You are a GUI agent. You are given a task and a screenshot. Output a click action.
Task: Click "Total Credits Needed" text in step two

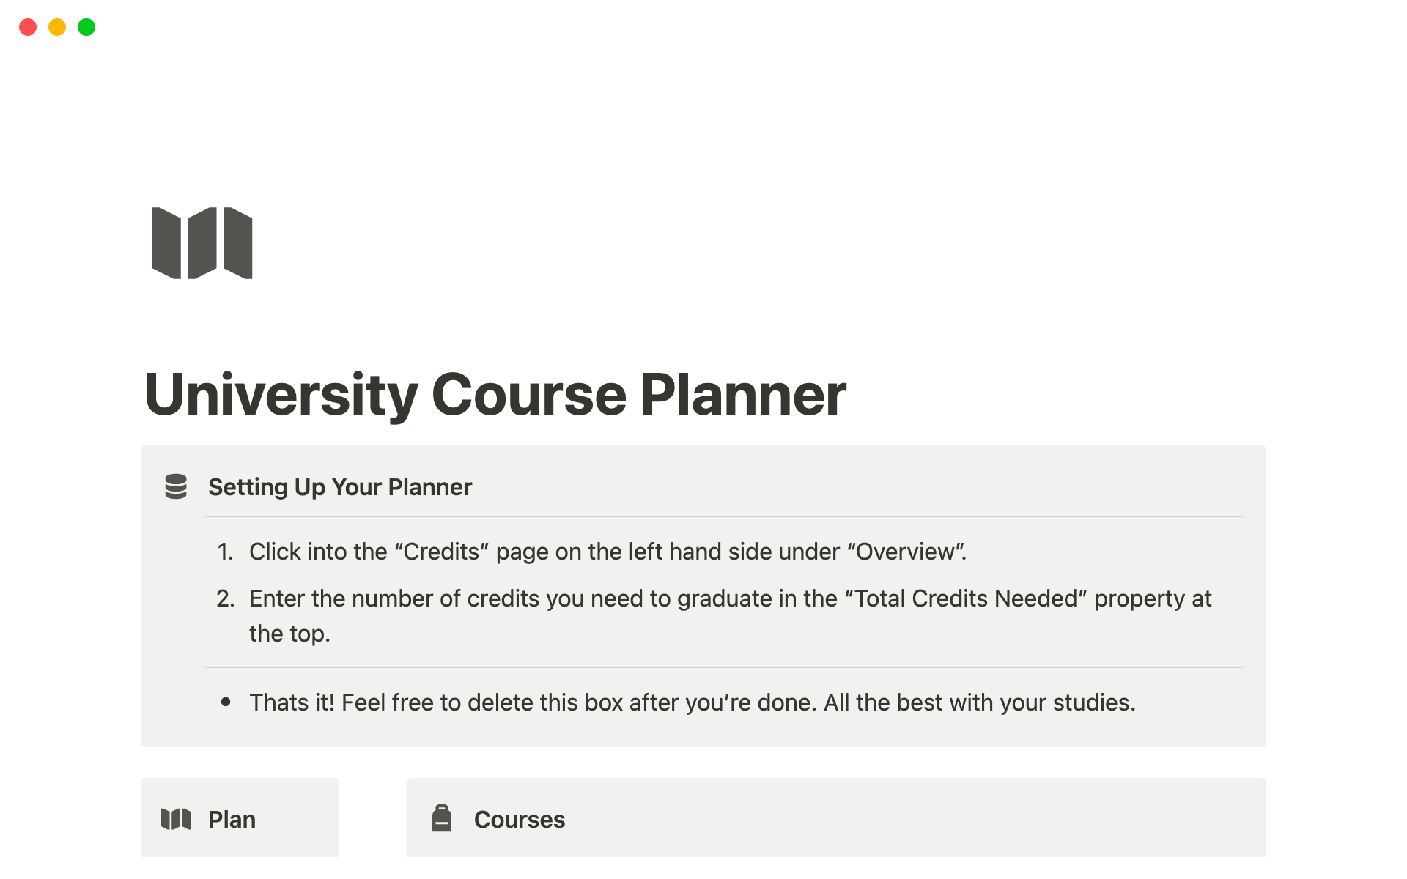pyautogui.click(x=966, y=598)
